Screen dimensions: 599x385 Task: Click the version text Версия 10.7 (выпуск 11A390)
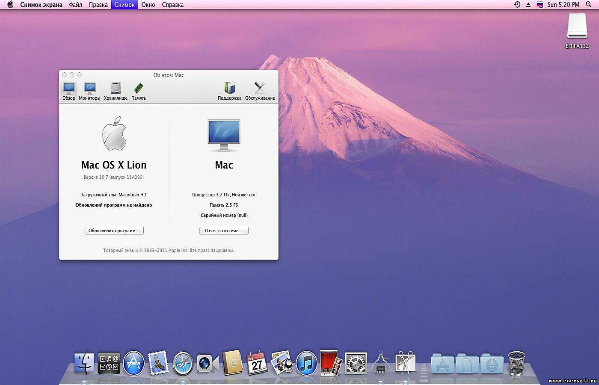pyautogui.click(x=113, y=177)
